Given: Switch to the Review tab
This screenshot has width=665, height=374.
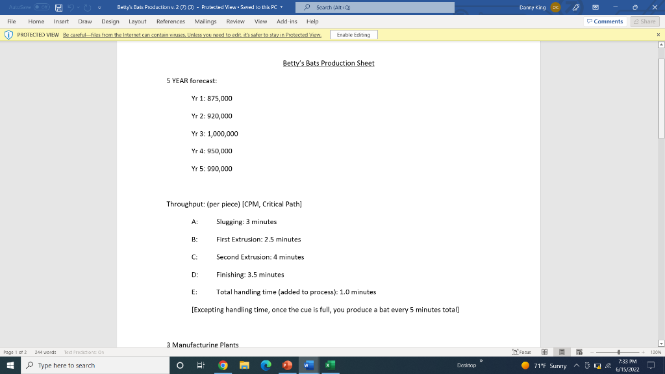Looking at the screenshot, I should tap(235, 21).
